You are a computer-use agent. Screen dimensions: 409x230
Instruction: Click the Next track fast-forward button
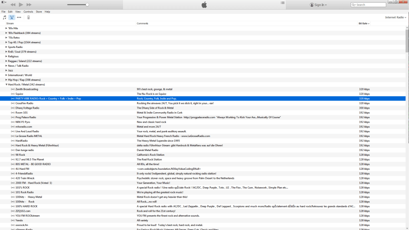[29, 5]
